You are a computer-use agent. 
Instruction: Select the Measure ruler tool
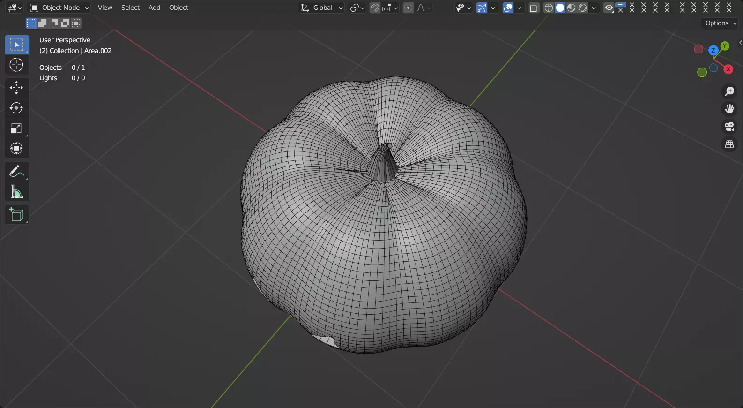17,192
